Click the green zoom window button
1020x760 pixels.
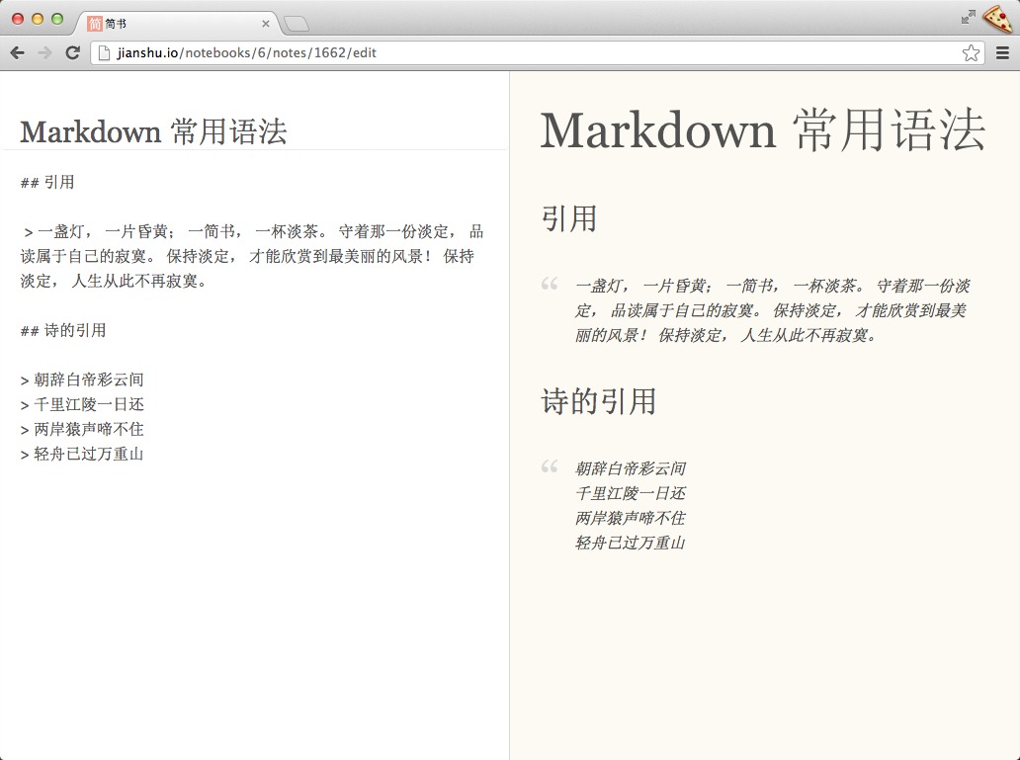(x=57, y=19)
